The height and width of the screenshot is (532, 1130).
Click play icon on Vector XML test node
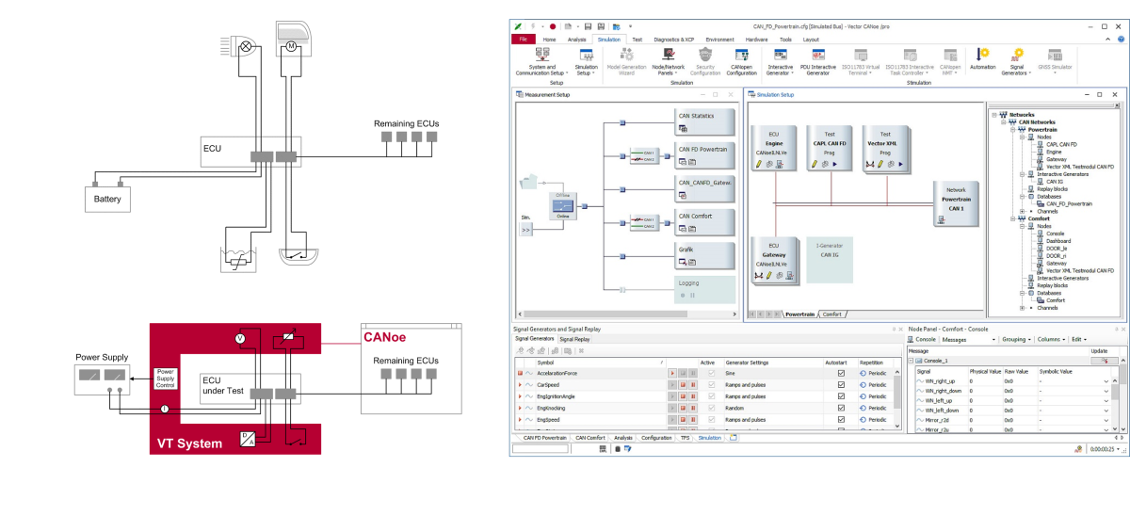point(901,164)
